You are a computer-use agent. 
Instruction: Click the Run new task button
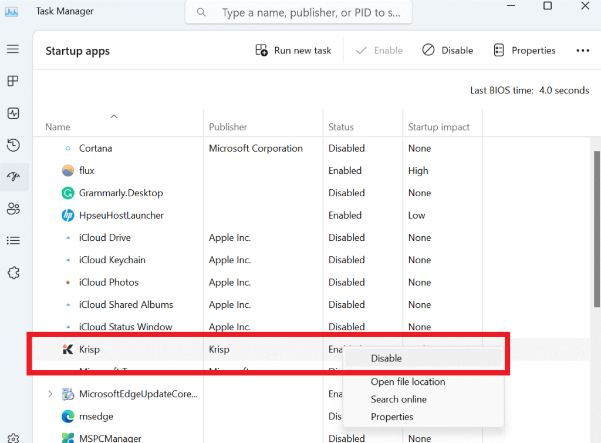(293, 51)
